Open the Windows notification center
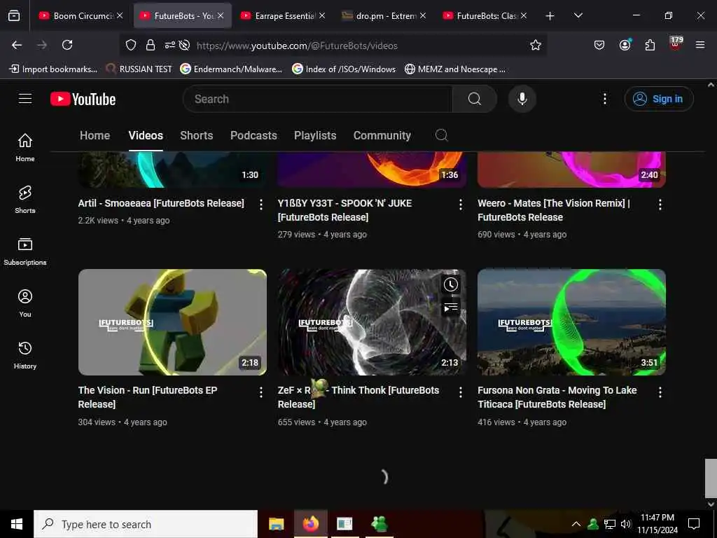This screenshot has height=538, width=717. [x=694, y=524]
